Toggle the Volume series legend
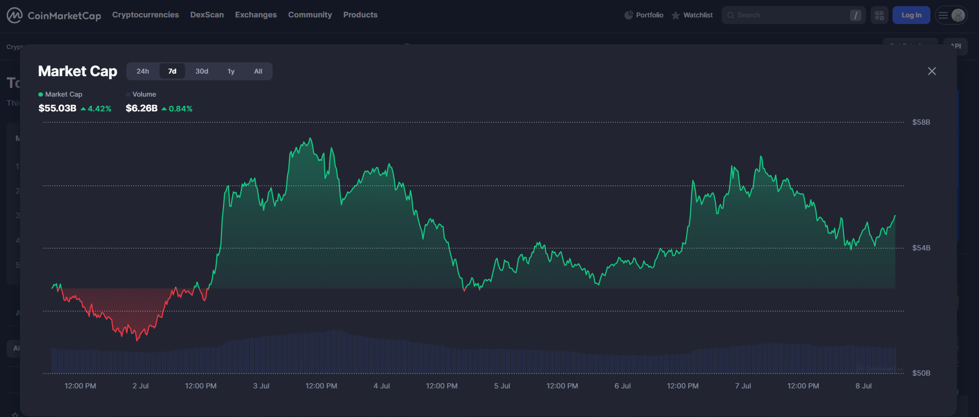 141,95
